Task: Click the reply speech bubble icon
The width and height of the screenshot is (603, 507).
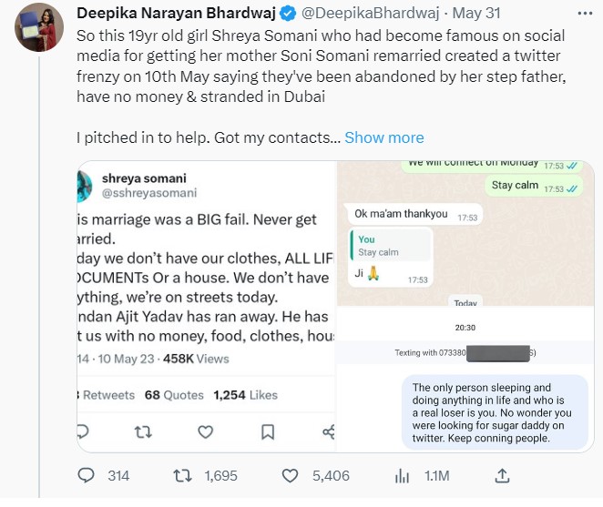Action: pos(87,476)
